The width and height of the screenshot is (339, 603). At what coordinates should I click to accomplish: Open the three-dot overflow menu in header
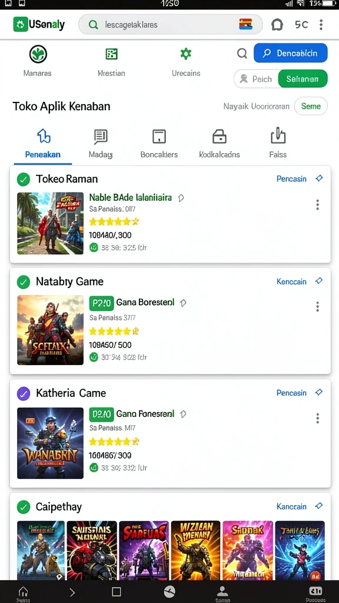click(x=321, y=25)
